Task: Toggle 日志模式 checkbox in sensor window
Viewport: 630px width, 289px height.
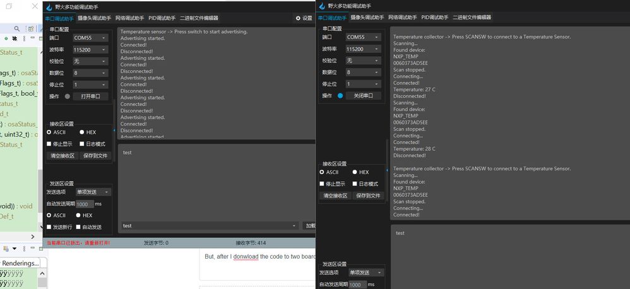Action: tap(82, 144)
